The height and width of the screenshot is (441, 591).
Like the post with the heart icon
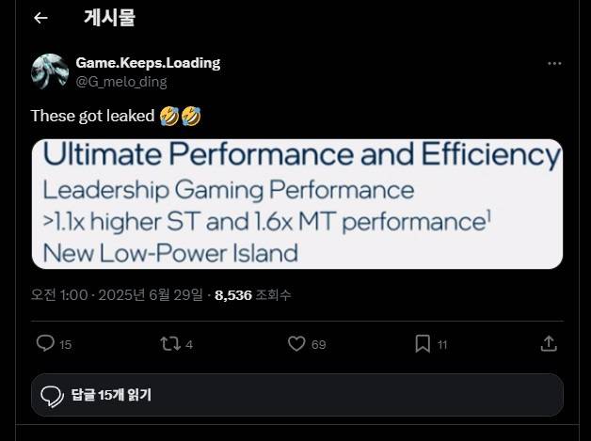[296, 343]
